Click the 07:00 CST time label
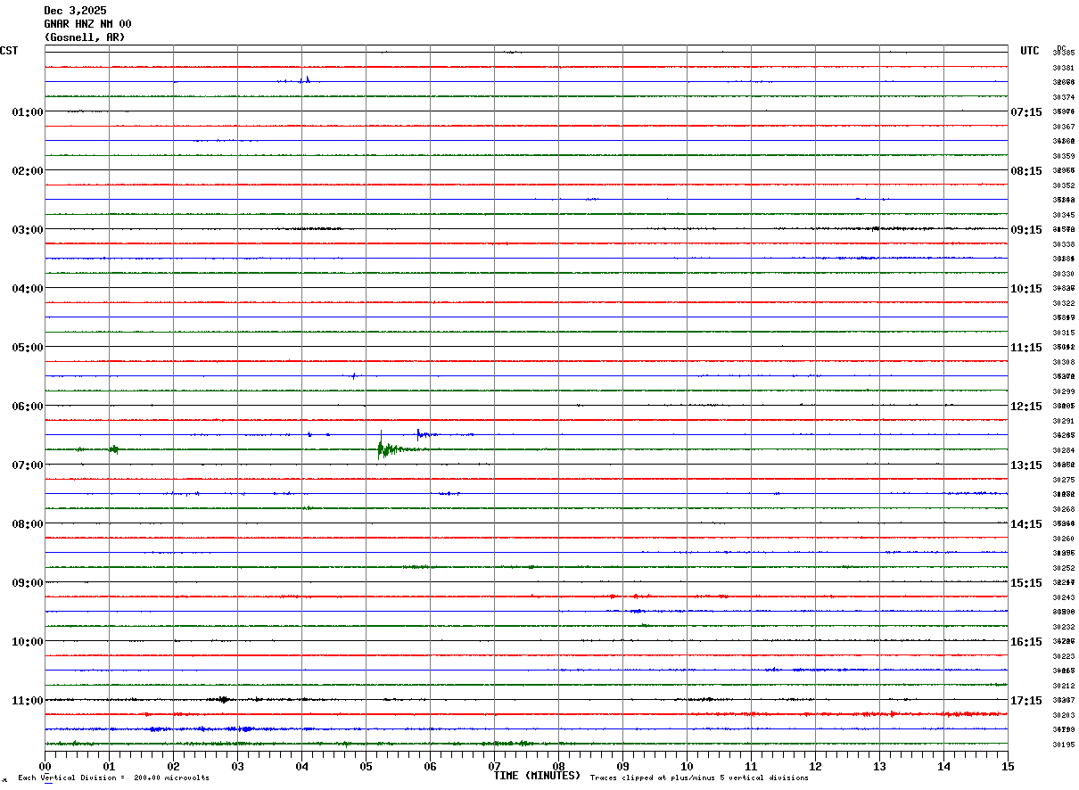The image size is (1079, 790). point(28,465)
